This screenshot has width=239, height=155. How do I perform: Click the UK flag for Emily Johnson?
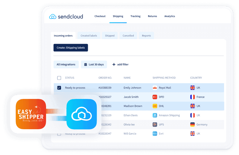[193, 88]
